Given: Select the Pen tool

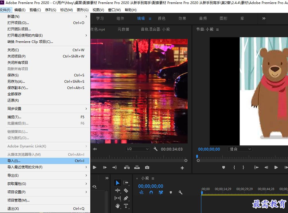Looking at the screenshot, I should [x=126, y=198].
